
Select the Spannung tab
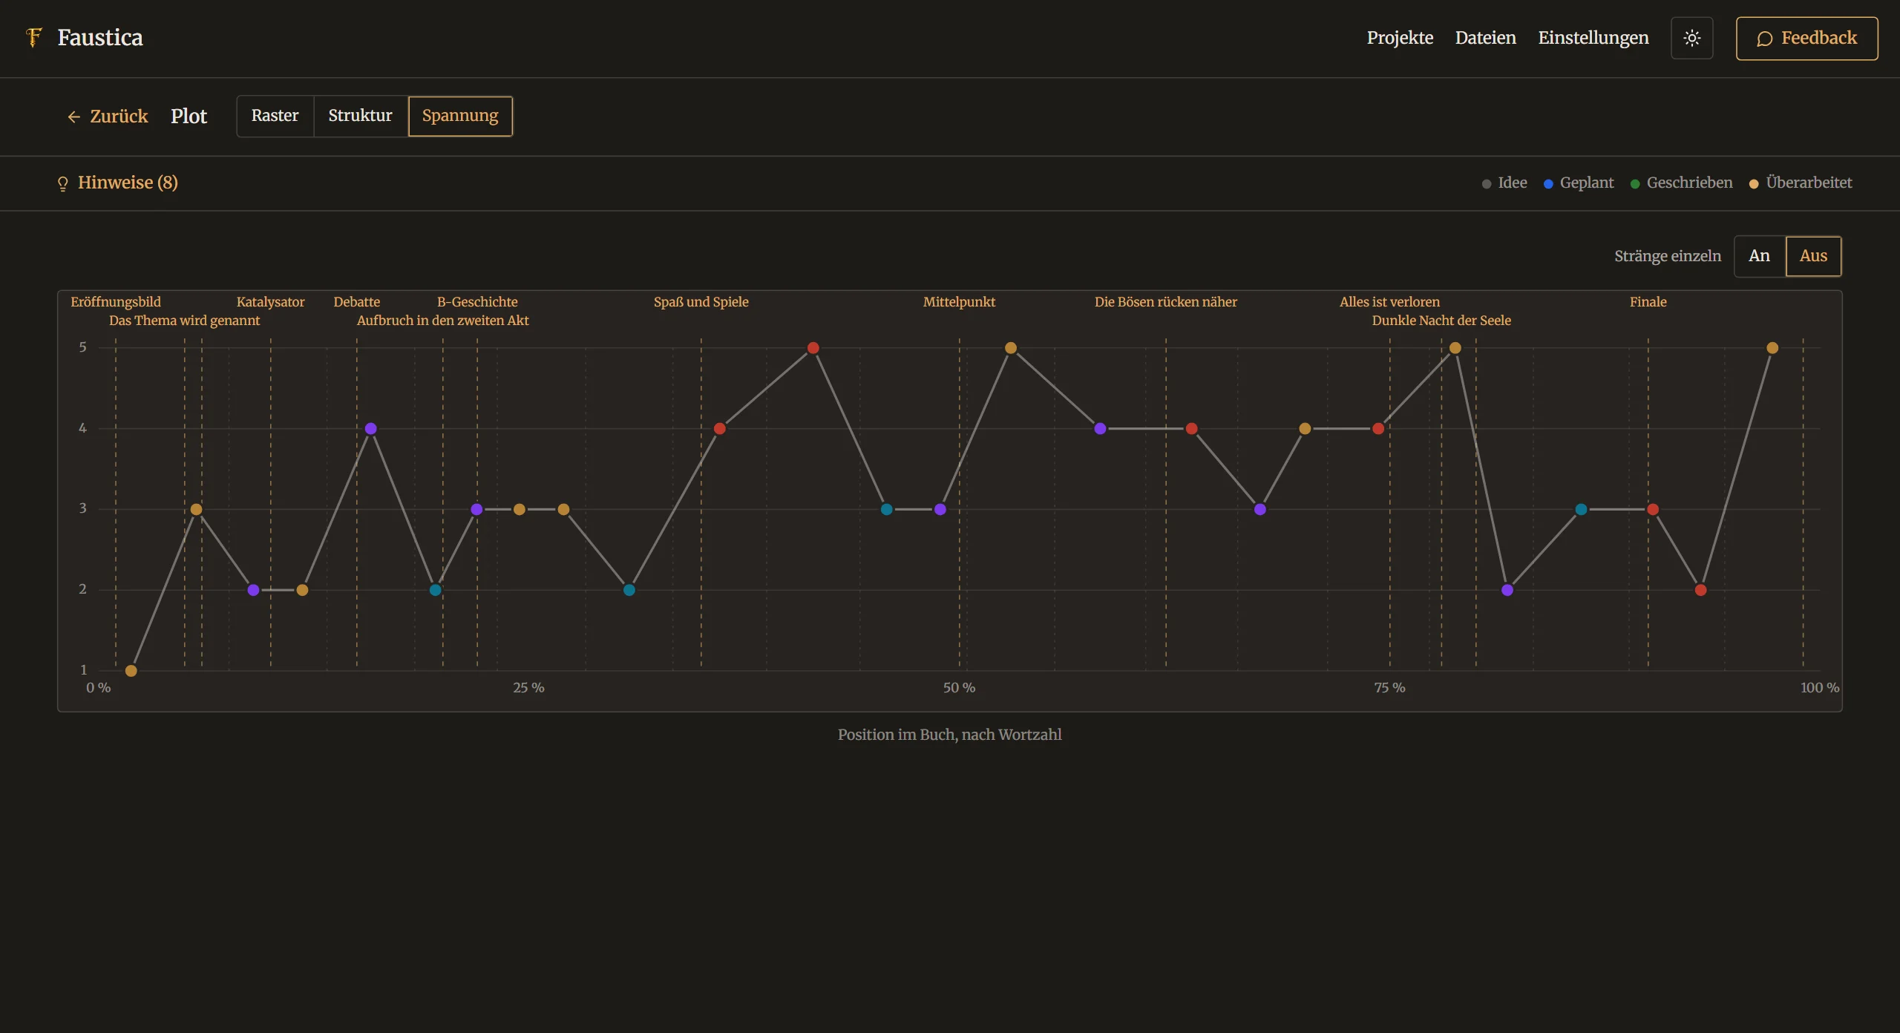click(x=460, y=116)
